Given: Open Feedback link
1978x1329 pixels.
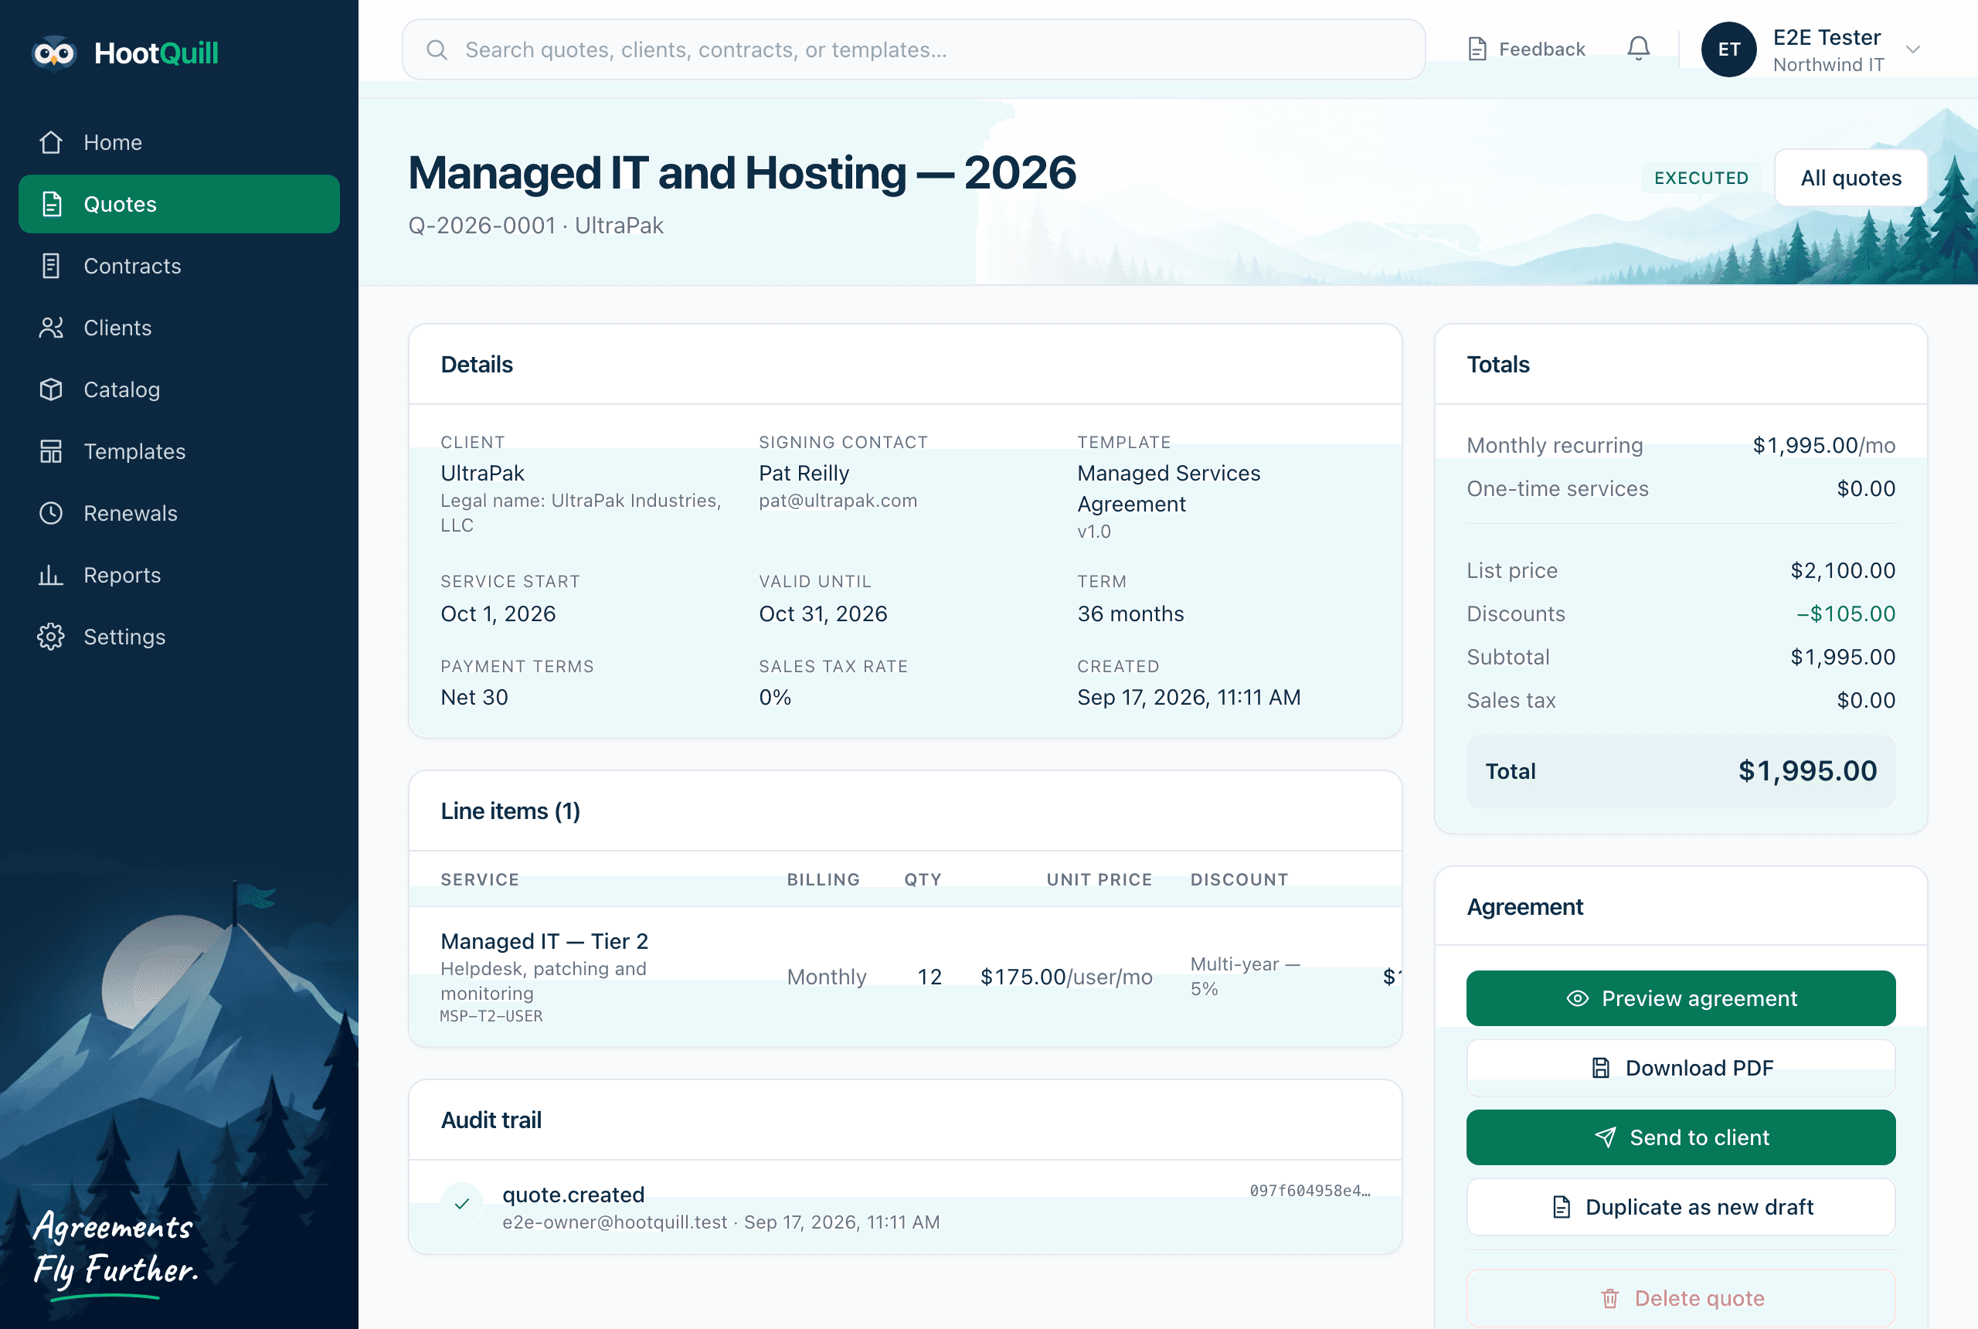Looking at the screenshot, I should [x=1526, y=50].
